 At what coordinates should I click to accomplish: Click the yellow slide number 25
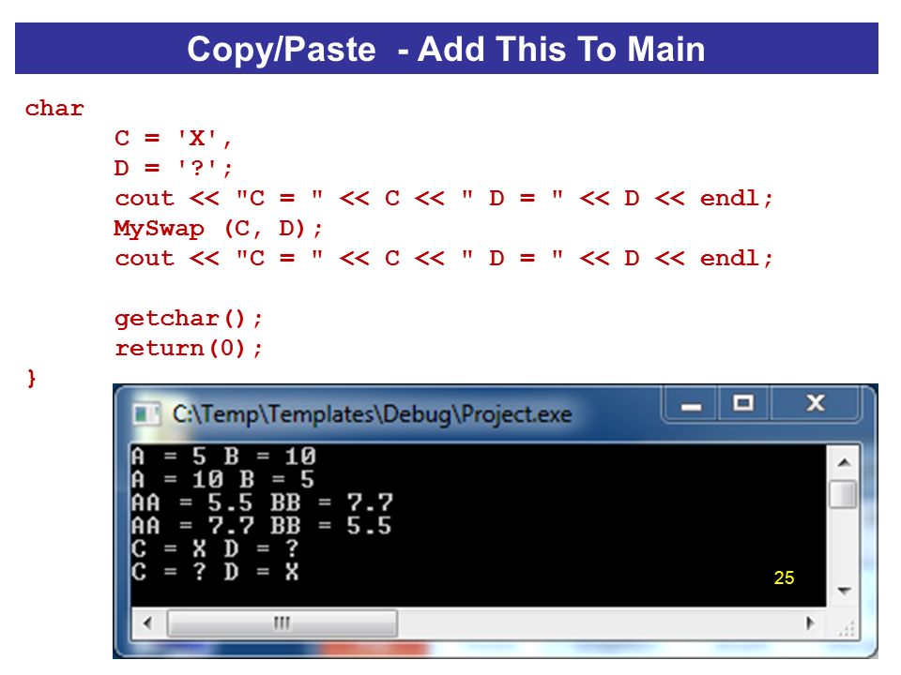[784, 577]
